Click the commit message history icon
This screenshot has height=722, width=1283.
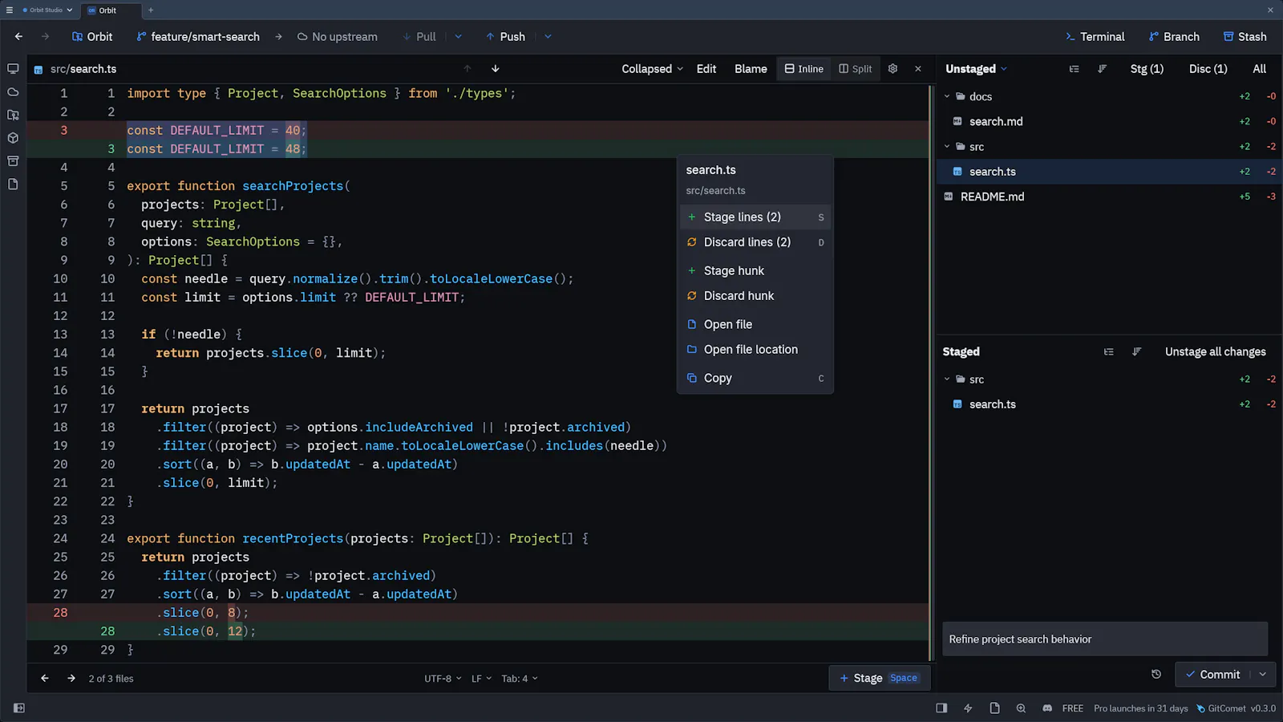point(1156,675)
